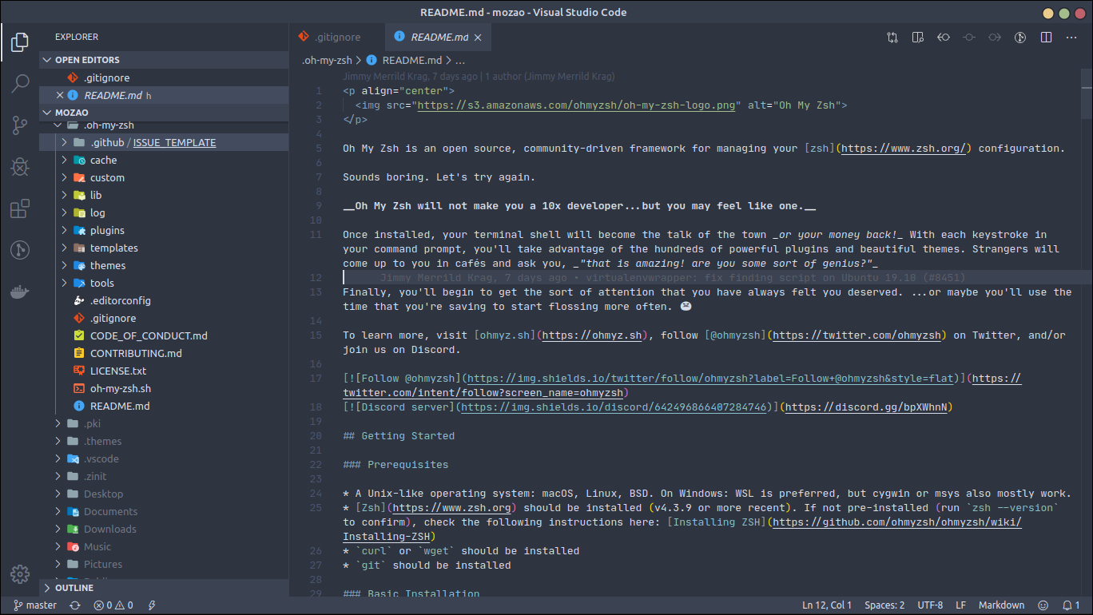The width and height of the screenshot is (1093, 615).
Task: Expand the Music folder
Action: coord(164,546)
